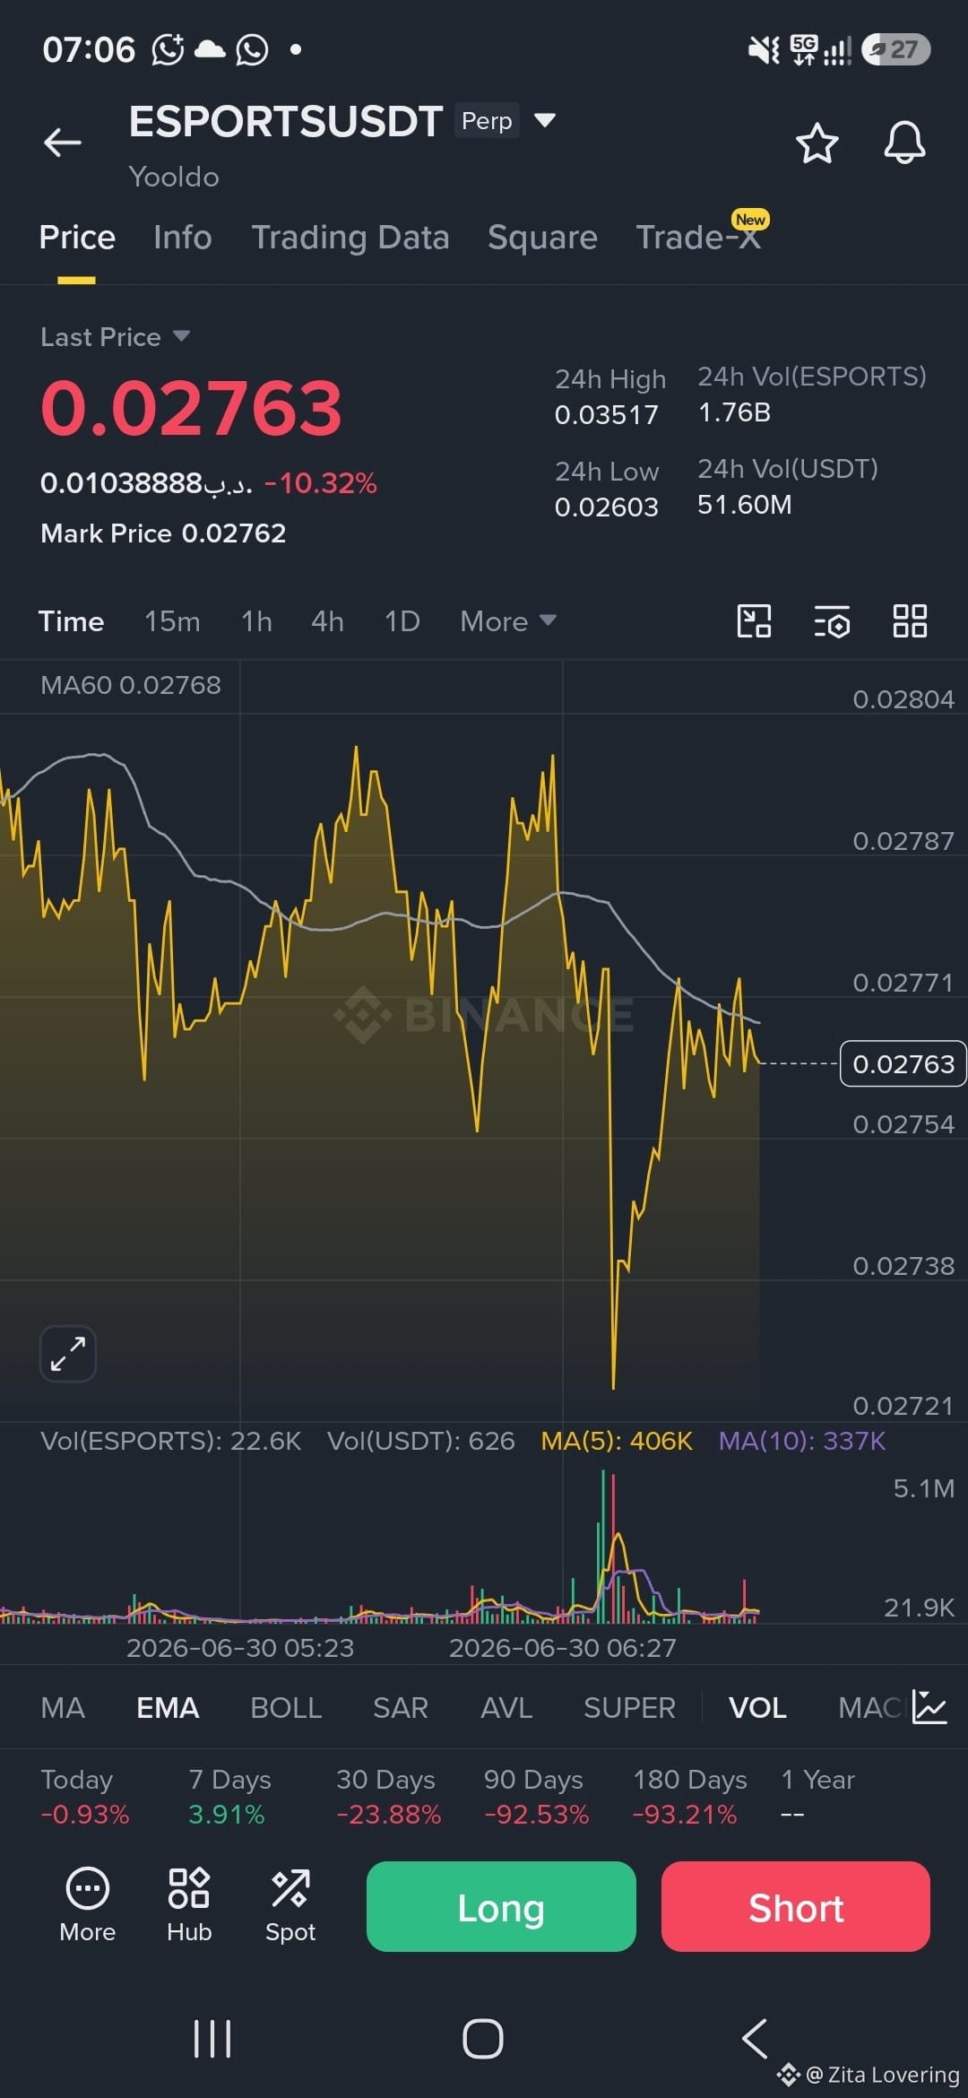Add ESPORTSUSDT to favorites with star
The image size is (968, 2098).
pos(817,143)
